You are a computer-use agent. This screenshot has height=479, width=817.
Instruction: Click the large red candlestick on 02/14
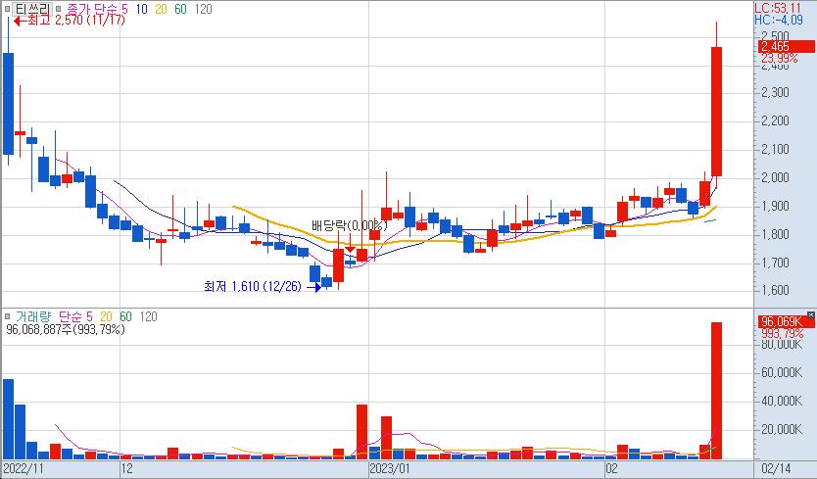tap(716, 112)
